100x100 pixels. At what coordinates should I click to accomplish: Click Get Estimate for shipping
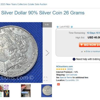[x=71, y=75]
